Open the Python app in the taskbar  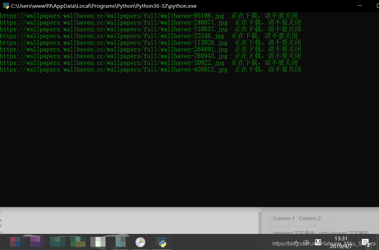(x=161, y=242)
